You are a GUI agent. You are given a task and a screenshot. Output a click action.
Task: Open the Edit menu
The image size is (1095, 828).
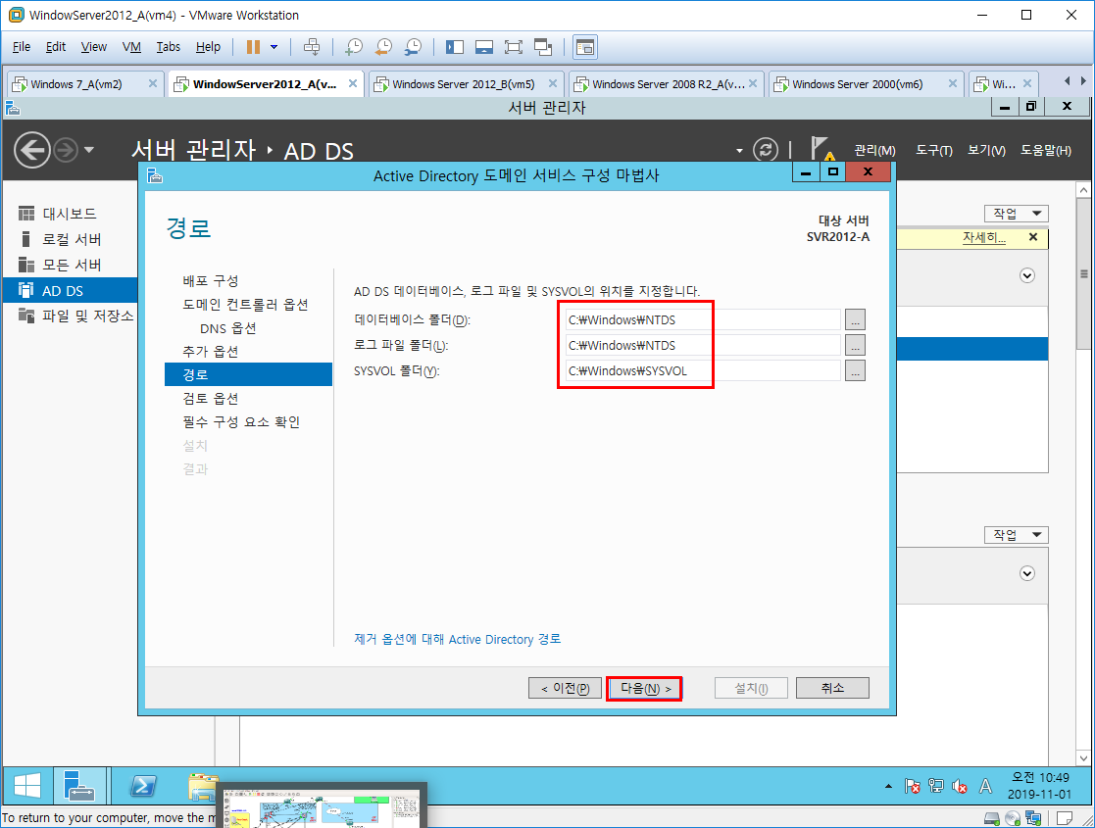55,47
